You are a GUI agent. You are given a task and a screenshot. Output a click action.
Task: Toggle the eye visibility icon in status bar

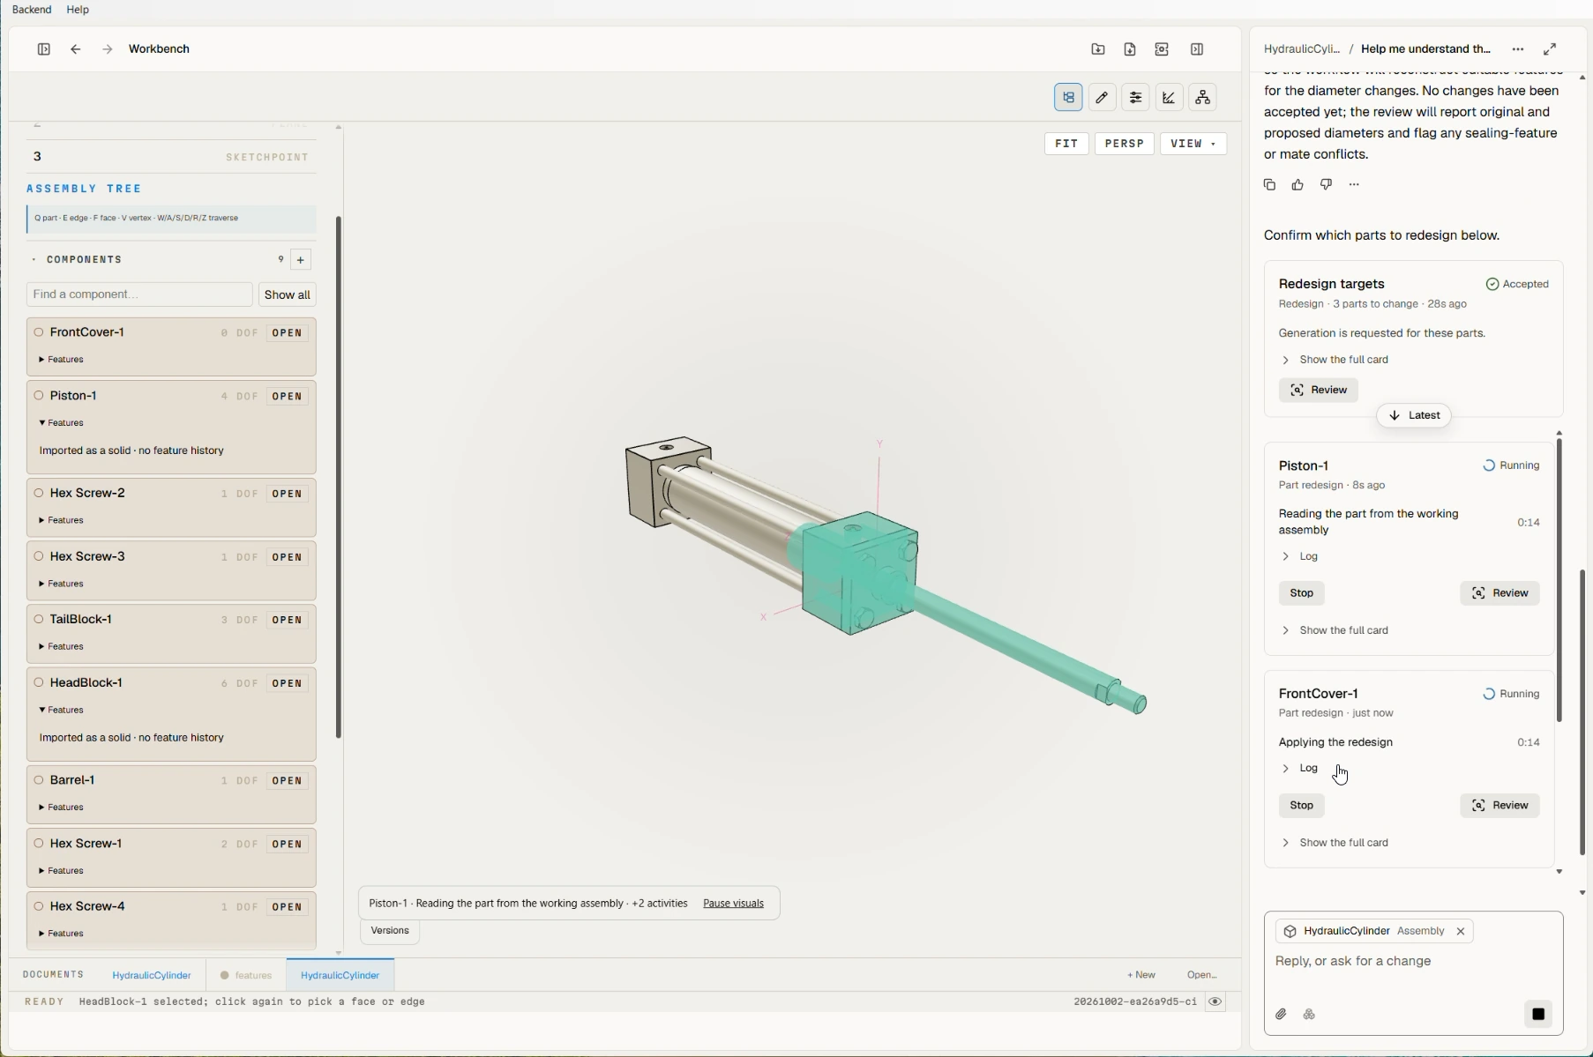pyautogui.click(x=1215, y=1002)
